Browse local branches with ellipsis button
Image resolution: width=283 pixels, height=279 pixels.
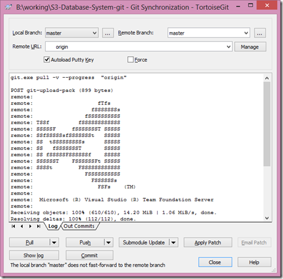point(108,33)
